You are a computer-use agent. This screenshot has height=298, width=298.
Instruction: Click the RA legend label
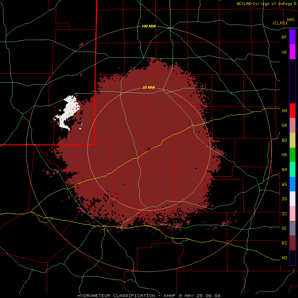284,170
